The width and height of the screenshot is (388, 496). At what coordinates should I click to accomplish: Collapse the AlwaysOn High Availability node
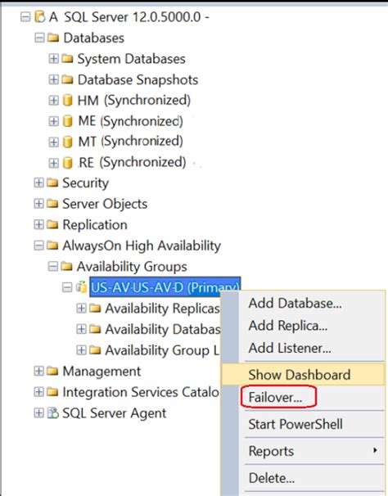39,246
